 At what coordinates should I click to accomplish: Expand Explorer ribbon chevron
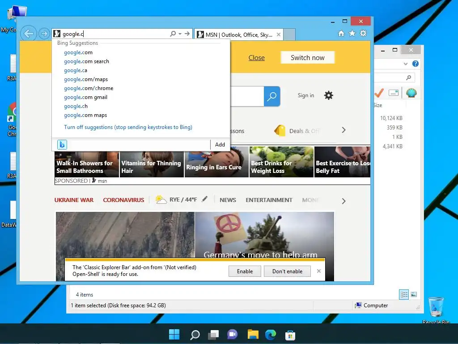[x=405, y=64]
